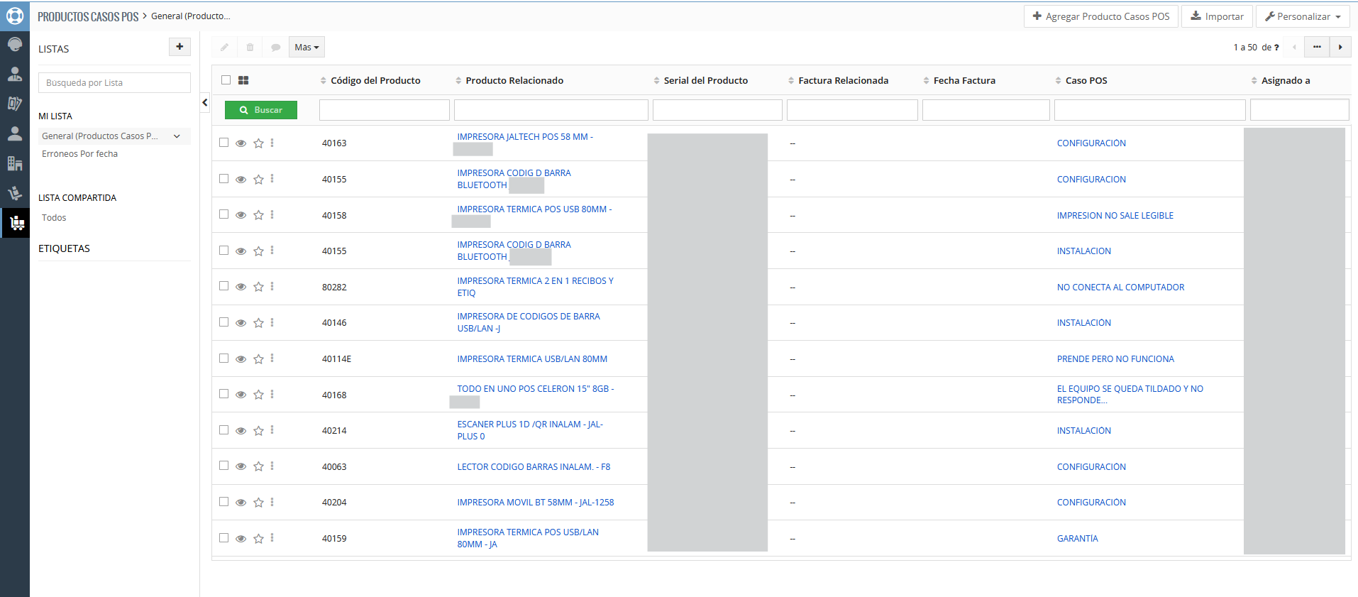The height and width of the screenshot is (597, 1358).
Task: Star the record 40204
Action: click(258, 503)
